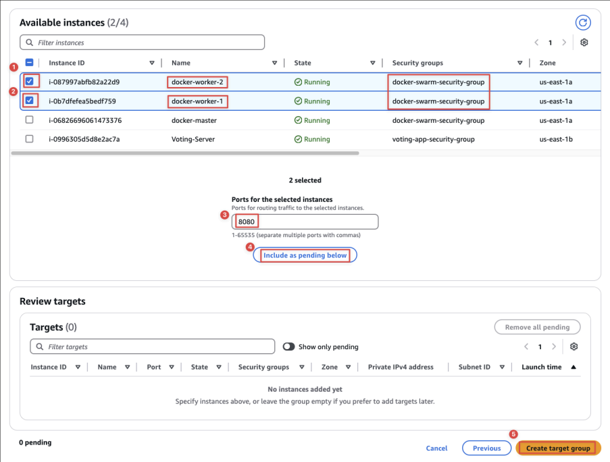Select instance ID i-0b7dfefea5bedf759

coord(82,101)
